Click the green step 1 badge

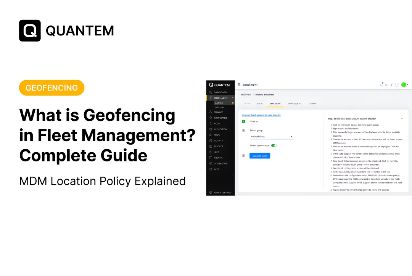pyautogui.click(x=243, y=121)
